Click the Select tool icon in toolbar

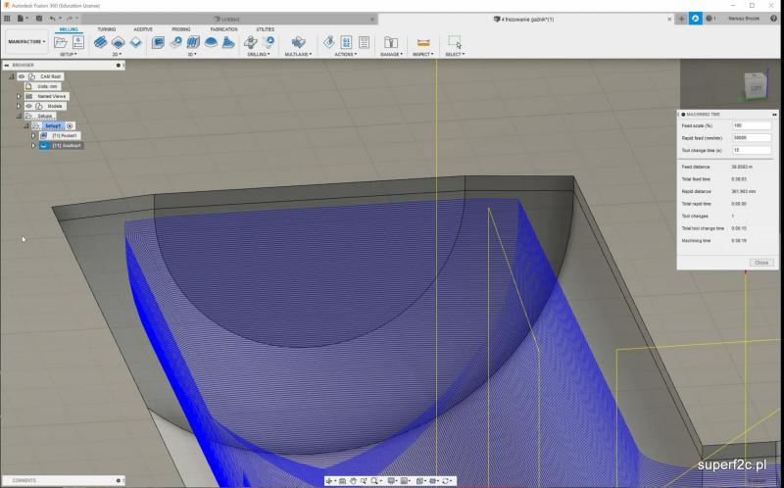[454, 42]
